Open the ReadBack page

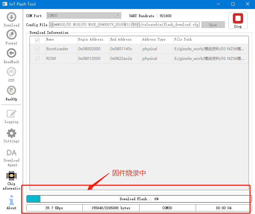(11, 56)
